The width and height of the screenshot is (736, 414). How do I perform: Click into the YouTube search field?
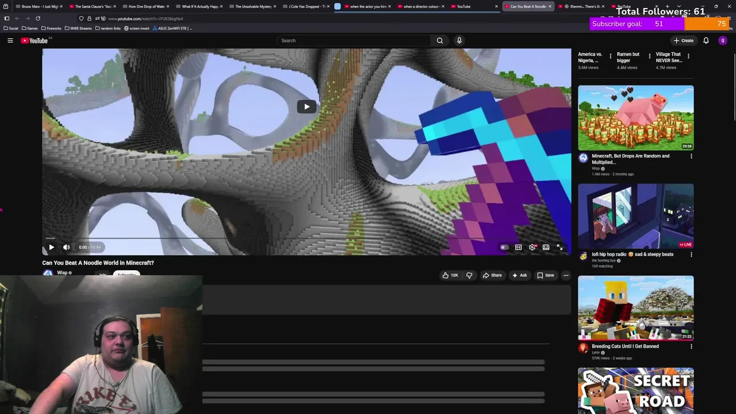coord(354,40)
